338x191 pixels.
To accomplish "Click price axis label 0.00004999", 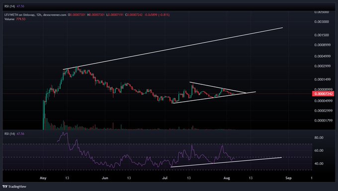I will click(323, 101).
